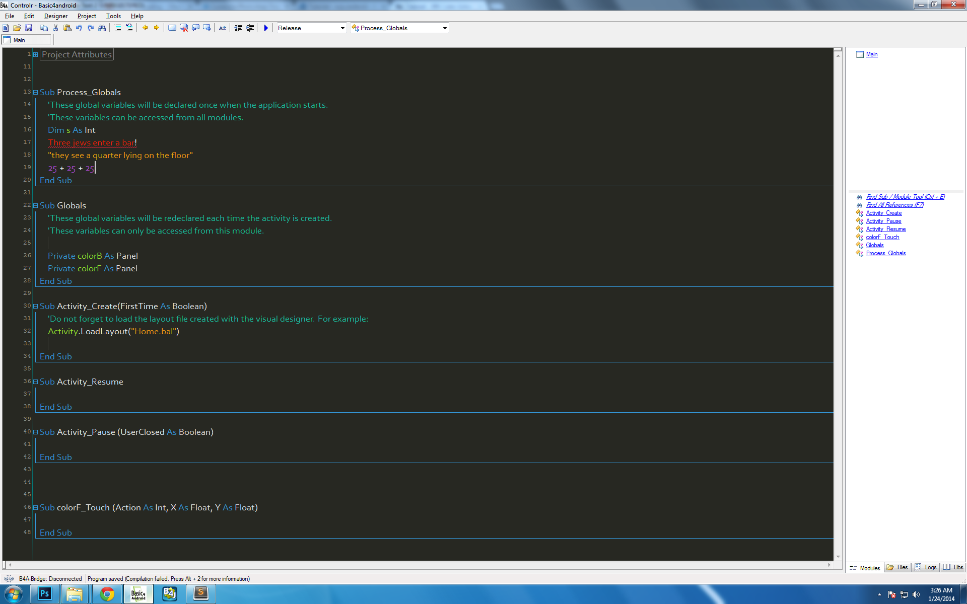
Task: Open the Tools menu
Action: tap(113, 16)
